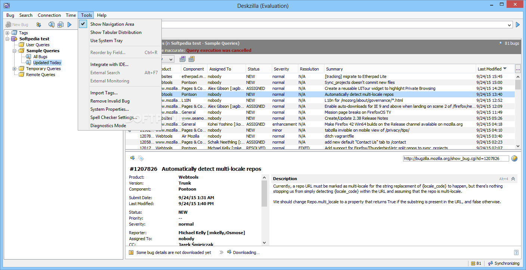Screen dimensions: 526x270
Task: Click the new query magnifier toolbar icon
Action: point(52,25)
